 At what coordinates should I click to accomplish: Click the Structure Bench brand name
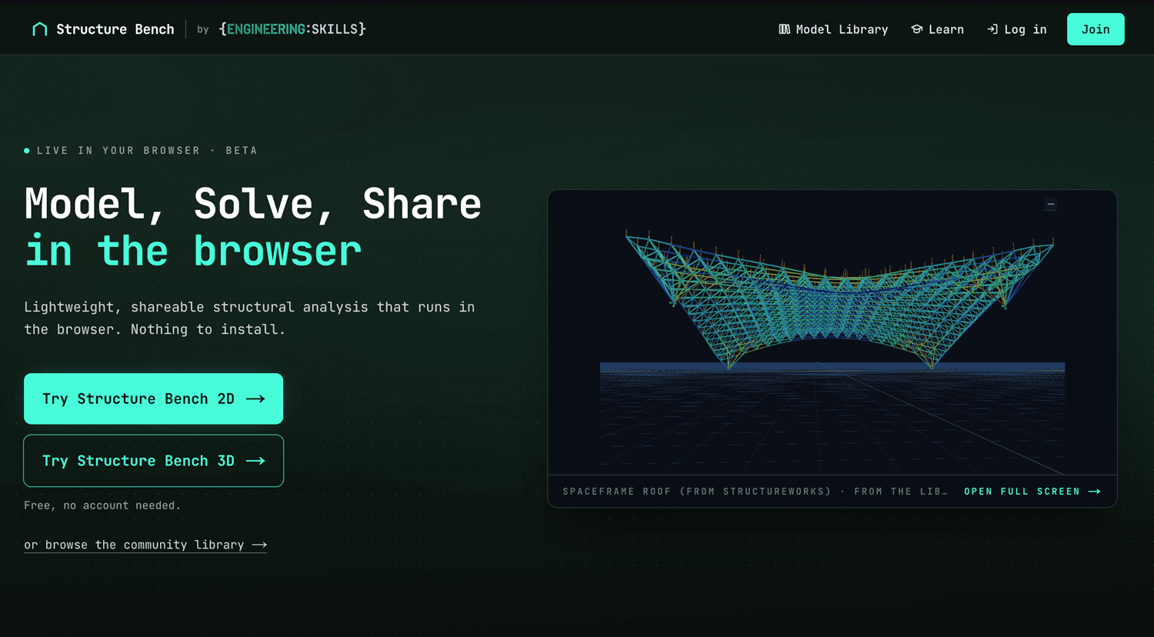[x=115, y=29]
